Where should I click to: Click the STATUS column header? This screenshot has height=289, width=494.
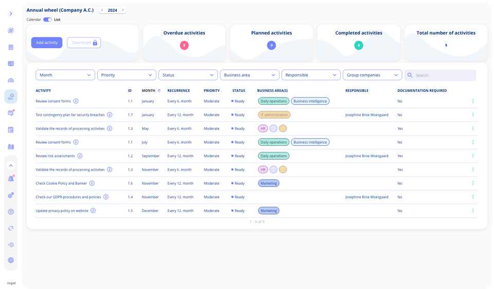[x=239, y=91]
